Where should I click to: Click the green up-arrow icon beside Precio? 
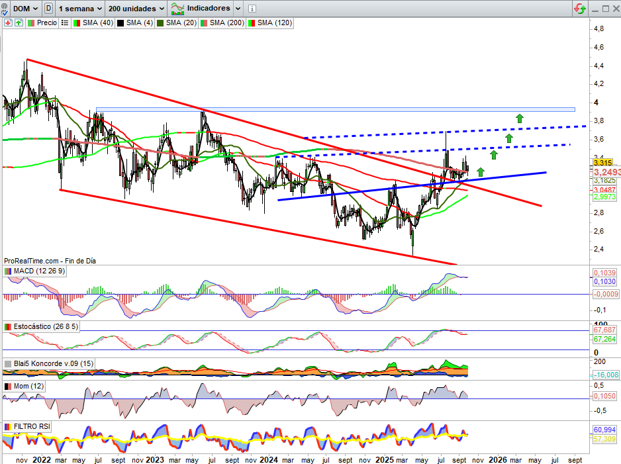19,23
